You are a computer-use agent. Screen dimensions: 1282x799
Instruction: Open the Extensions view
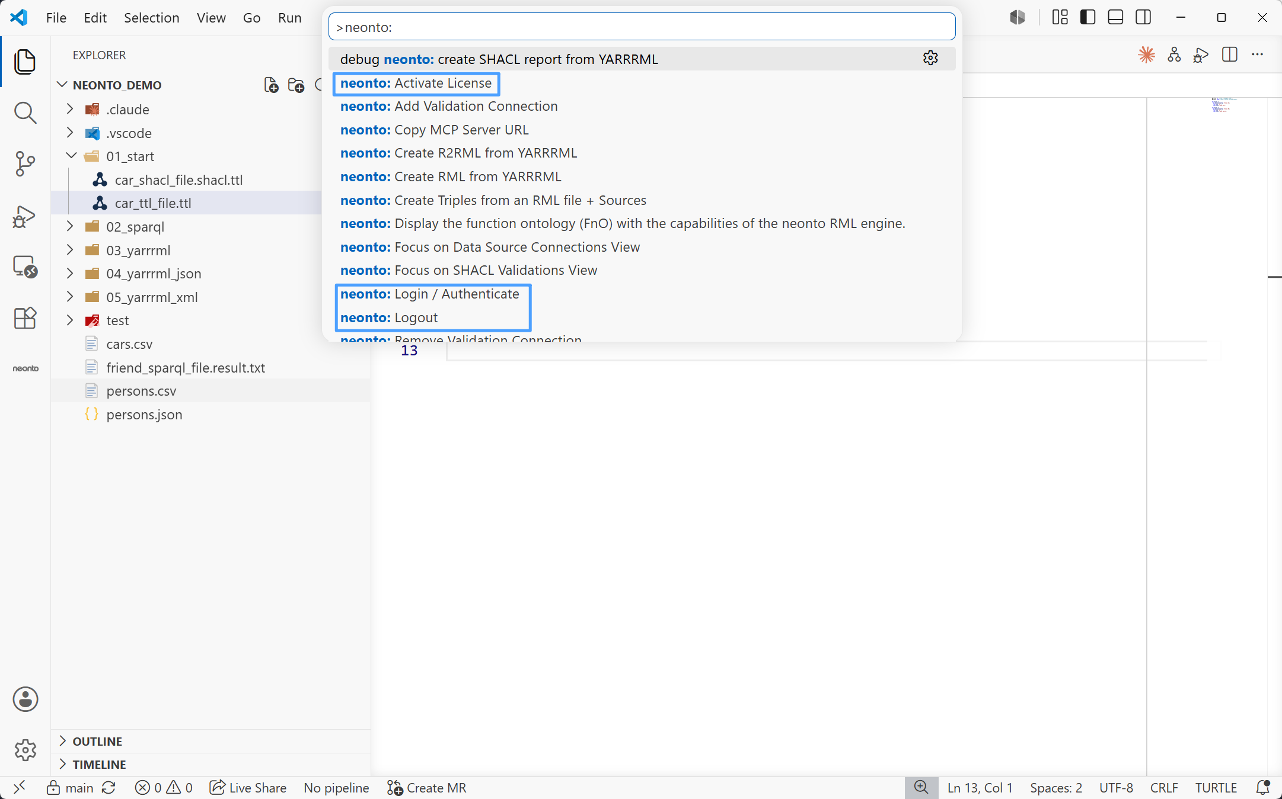pyautogui.click(x=25, y=318)
